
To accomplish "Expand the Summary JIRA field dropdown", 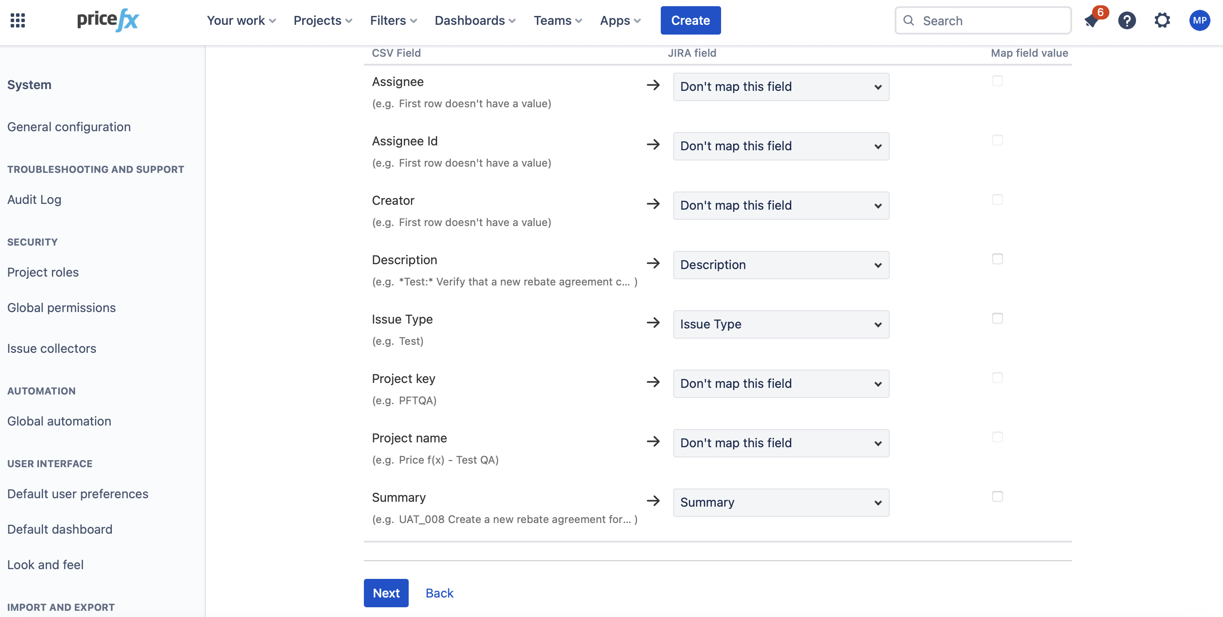I will [x=781, y=502].
